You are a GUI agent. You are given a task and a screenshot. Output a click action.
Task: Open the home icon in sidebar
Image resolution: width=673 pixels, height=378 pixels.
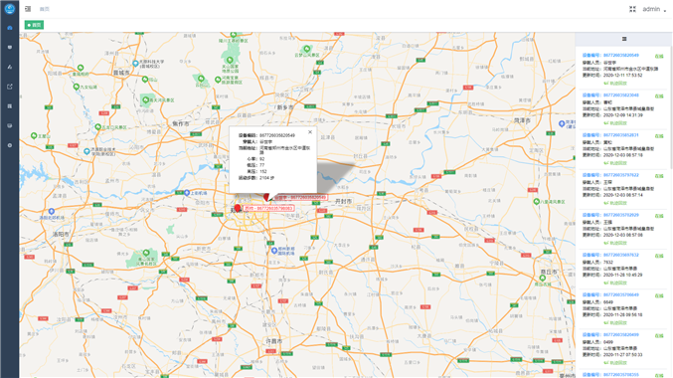pos(9,28)
